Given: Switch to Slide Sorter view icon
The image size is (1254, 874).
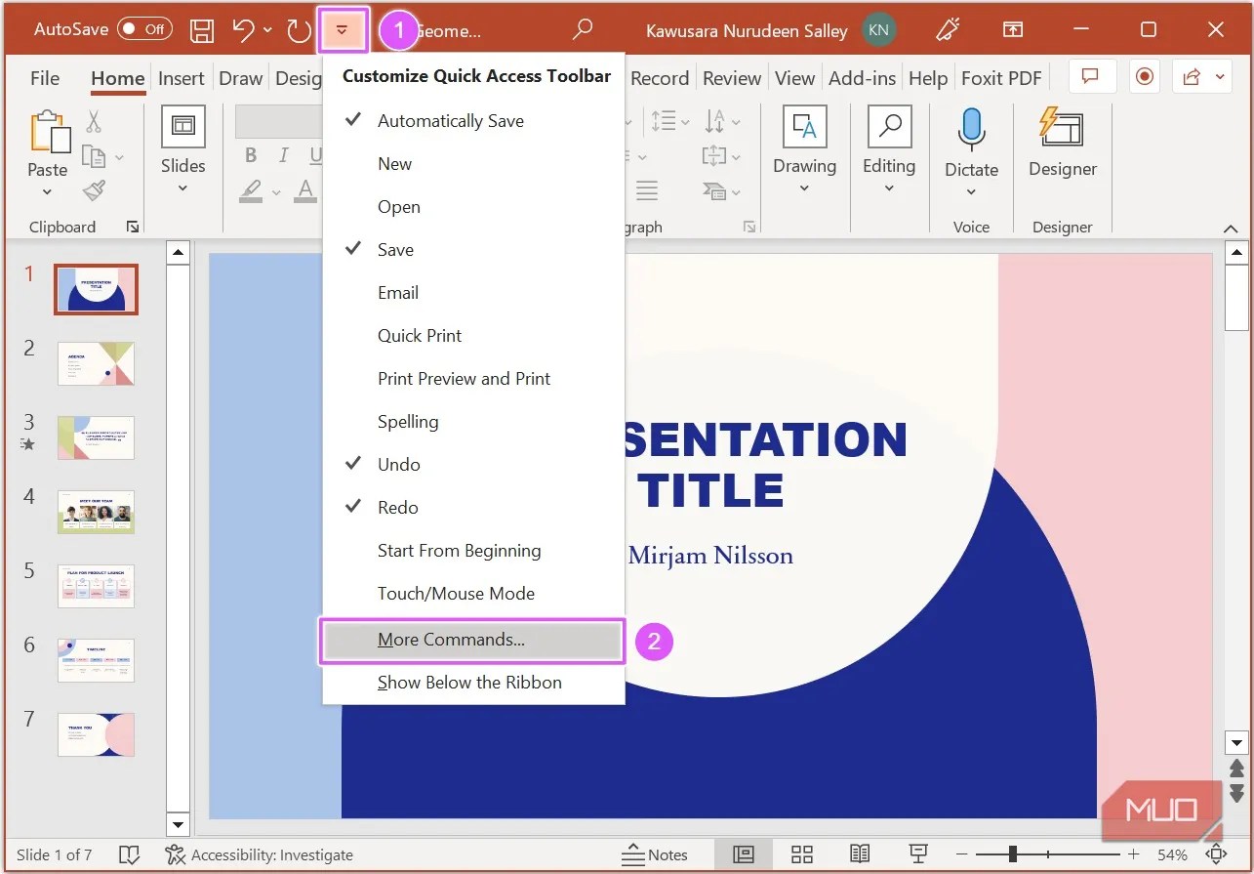Looking at the screenshot, I should [801, 853].
